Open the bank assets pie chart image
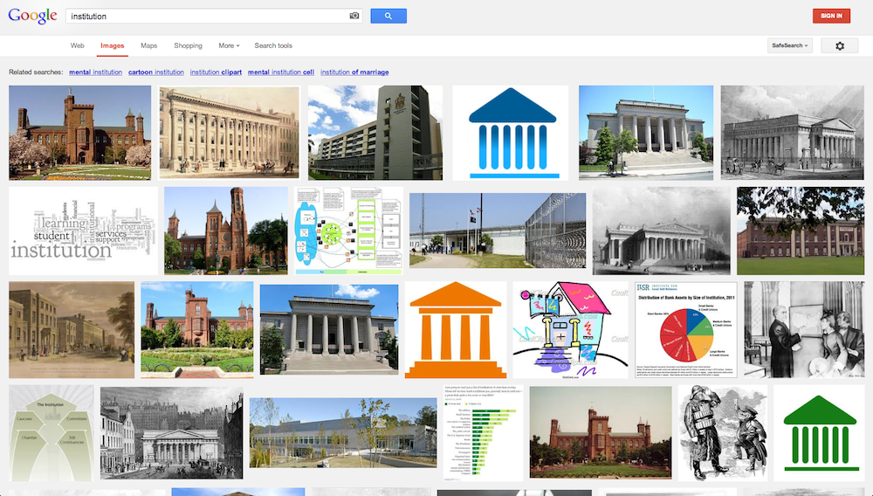Screen dimensions: 873x496 point(685,329)
